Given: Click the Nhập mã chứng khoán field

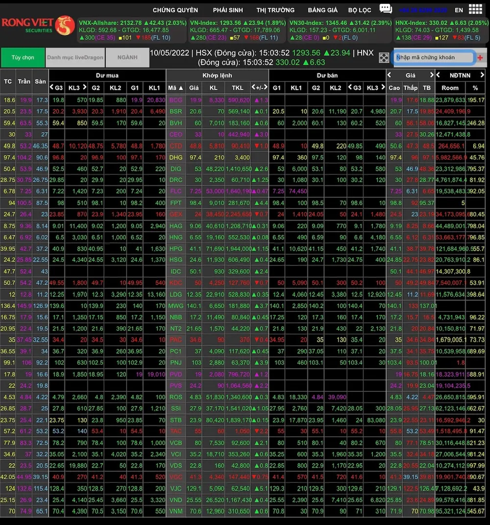Looking at the screenshot, I should [x=434, y=57].
